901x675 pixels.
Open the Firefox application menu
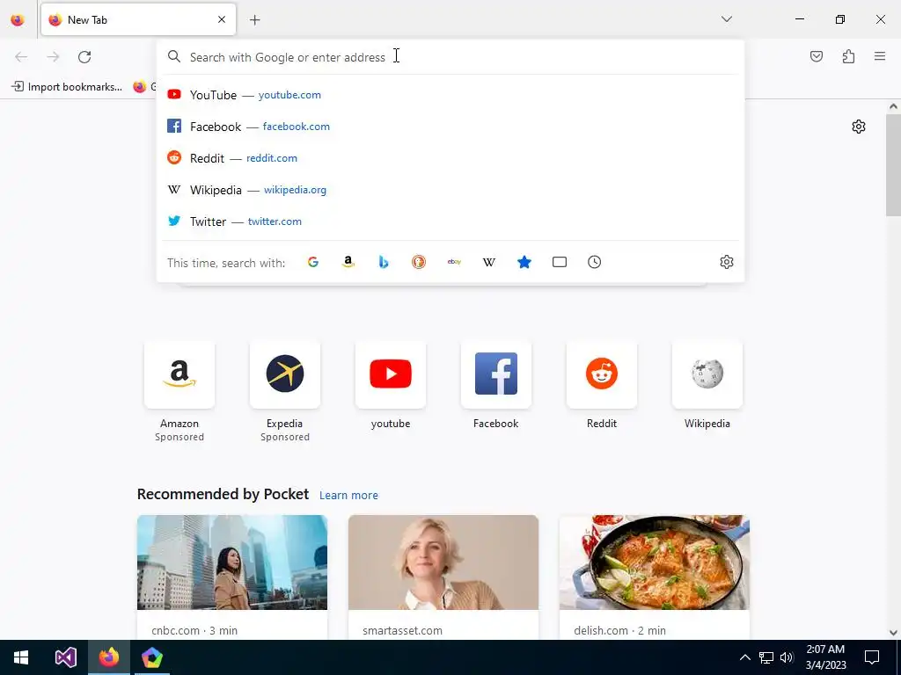tap(880, 56)
